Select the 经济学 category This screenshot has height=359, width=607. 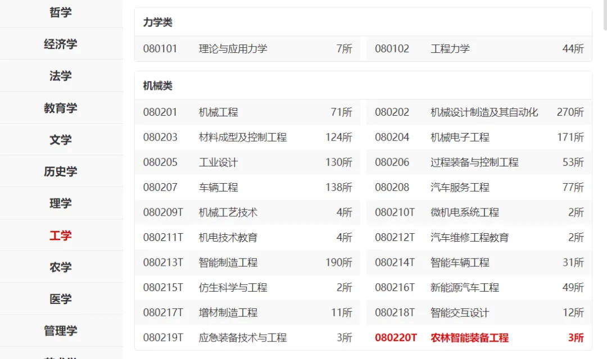[x=61, y=44]
